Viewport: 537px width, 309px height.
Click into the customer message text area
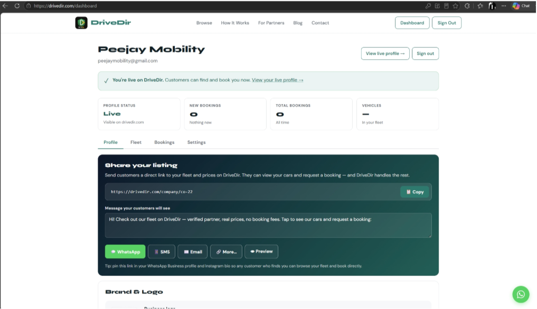pyautogui.click(x=268, y=226)
